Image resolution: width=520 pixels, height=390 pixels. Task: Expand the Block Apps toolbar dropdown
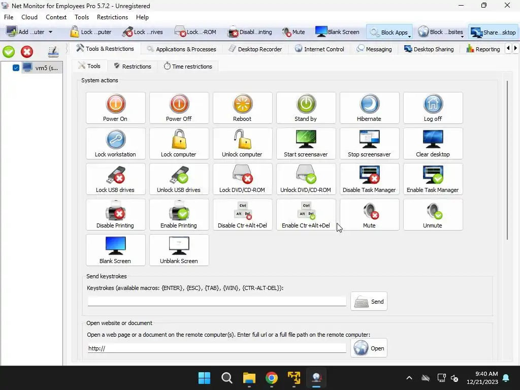(x=410, y=36)
